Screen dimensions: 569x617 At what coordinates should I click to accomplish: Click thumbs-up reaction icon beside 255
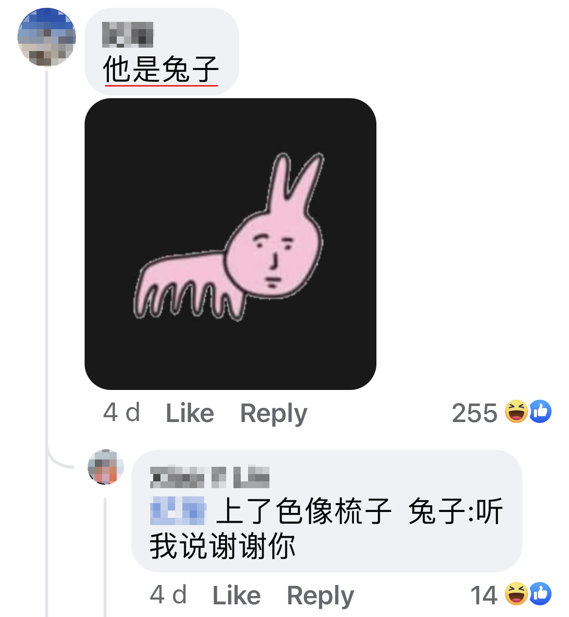(x=540, y=411)
